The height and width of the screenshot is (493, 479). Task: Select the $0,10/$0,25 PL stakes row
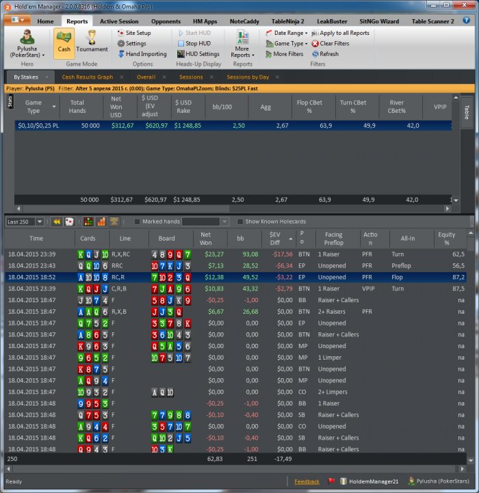point(233,125)
